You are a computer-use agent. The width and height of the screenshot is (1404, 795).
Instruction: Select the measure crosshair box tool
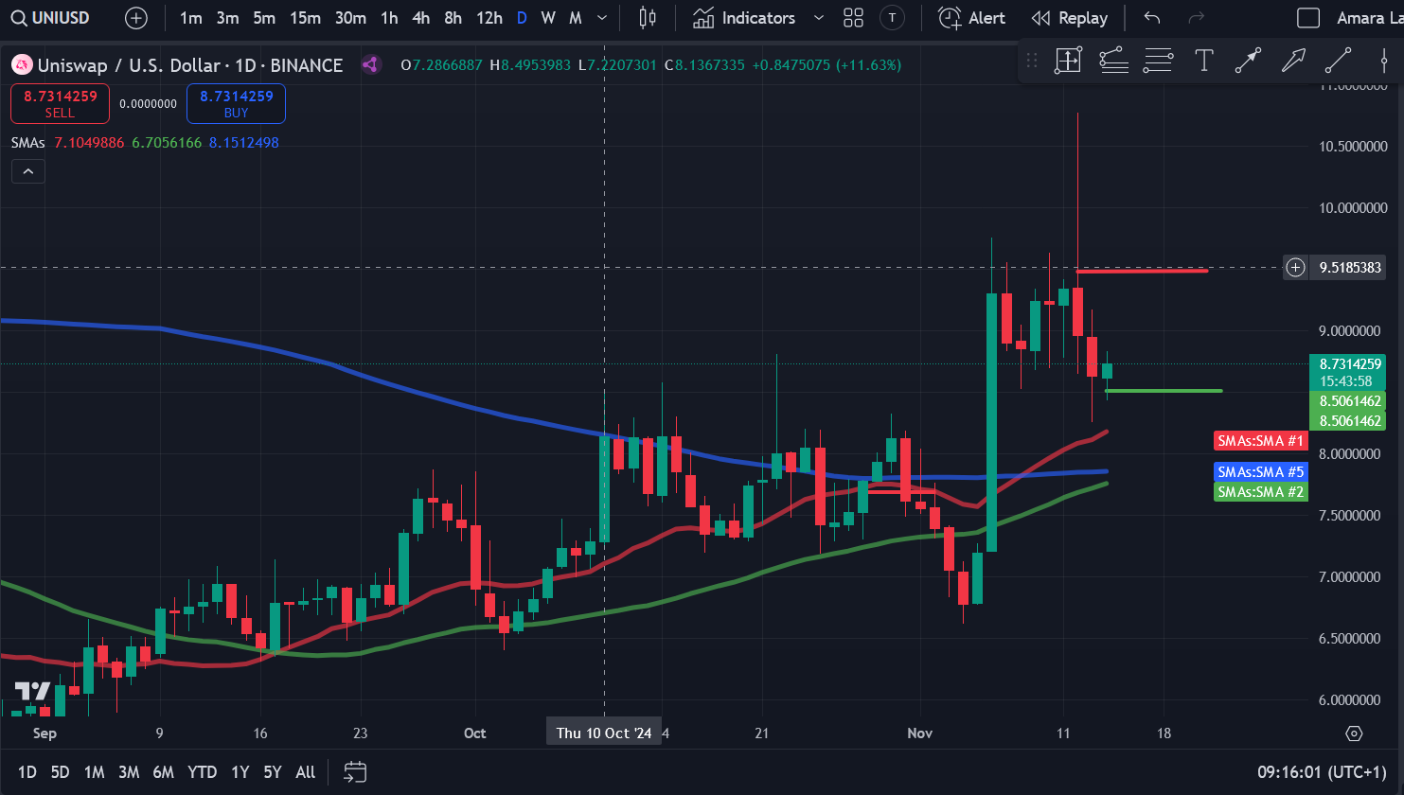point(1068,61)
